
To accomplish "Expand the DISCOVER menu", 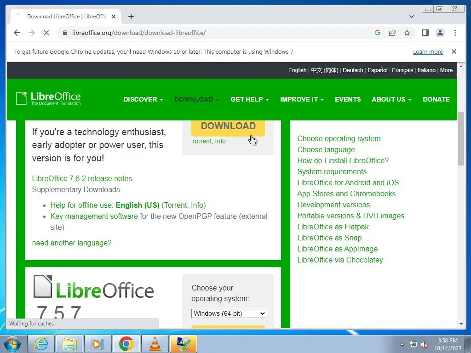I will (143, 99).
